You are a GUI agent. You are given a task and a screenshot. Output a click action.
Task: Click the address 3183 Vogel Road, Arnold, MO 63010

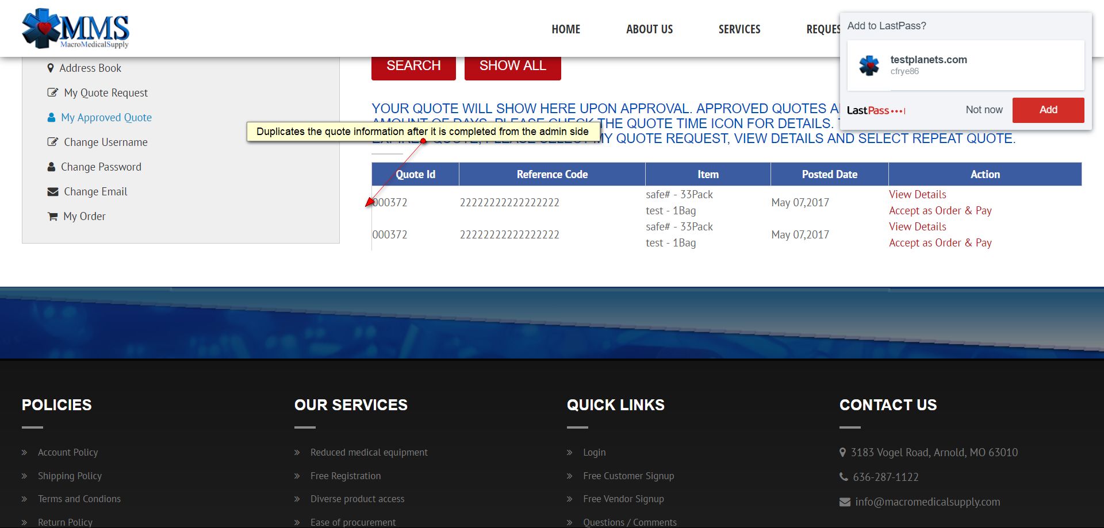934,452
